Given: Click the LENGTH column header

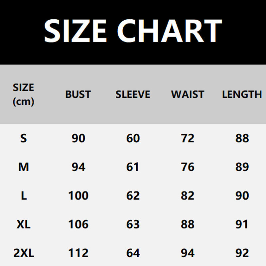Looking at the screenshot, I should pyautogui.click(x=242, y=94).
